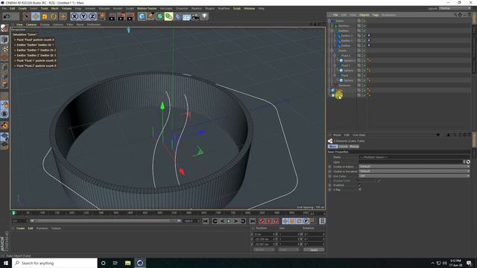Open the floor environment icon
Screen dimensions: 477x268
186,16
